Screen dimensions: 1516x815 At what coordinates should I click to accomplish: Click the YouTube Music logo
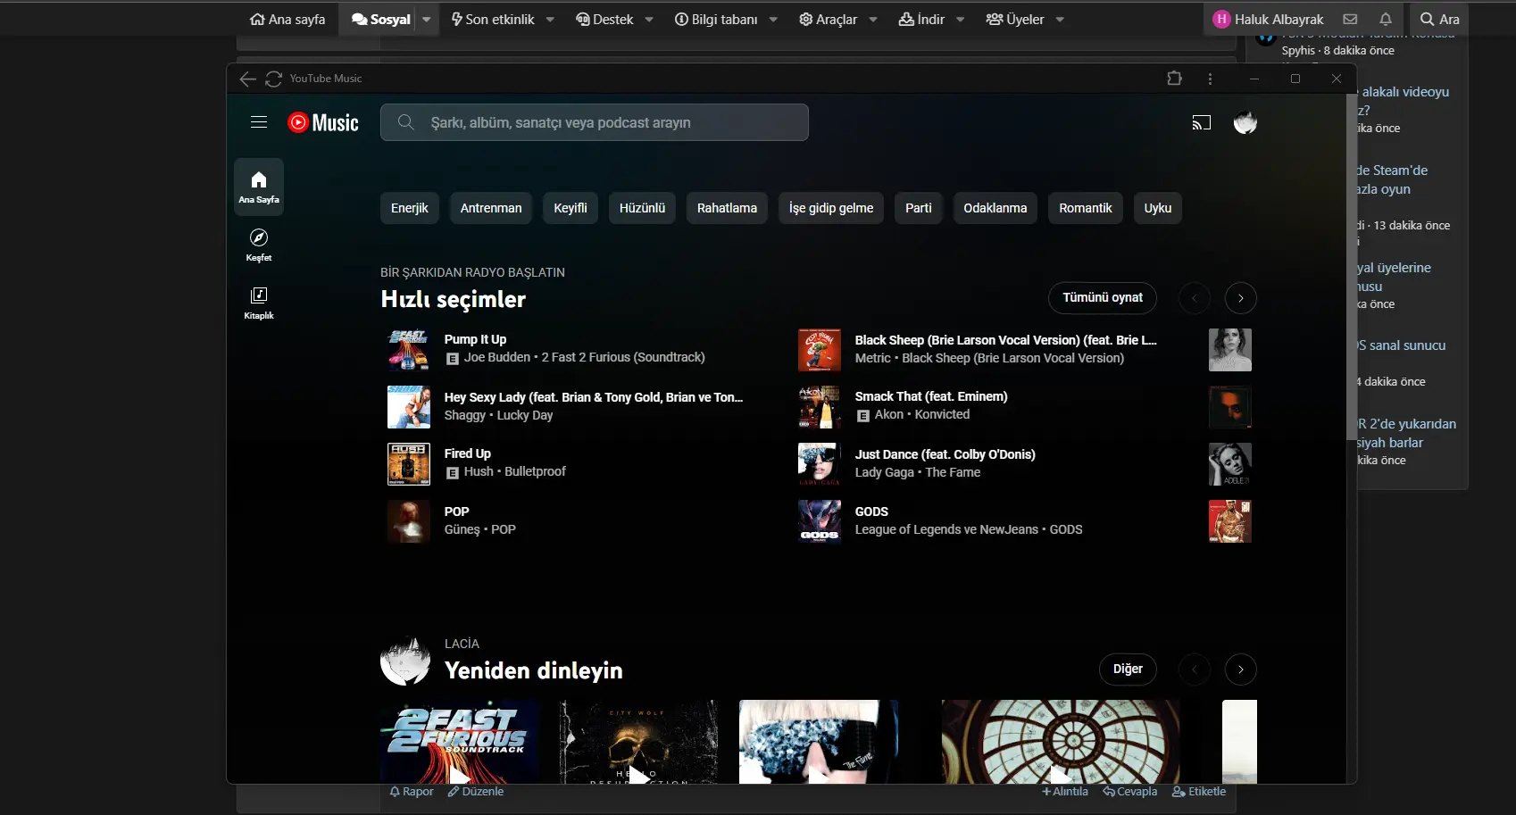pyautogui.click(x=323, y=122)
